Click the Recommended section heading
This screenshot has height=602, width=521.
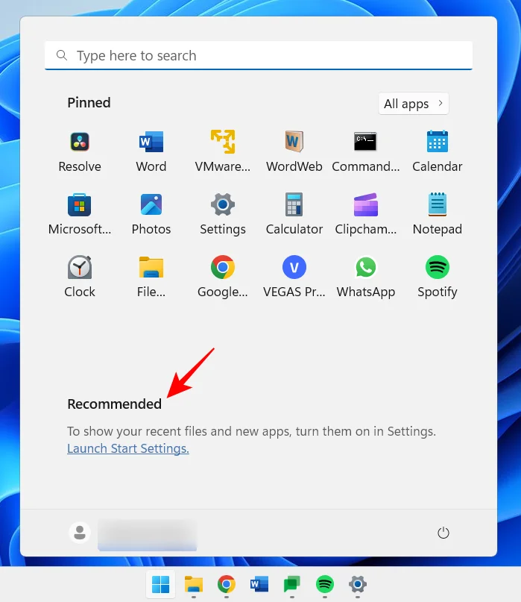coord(114,404)
